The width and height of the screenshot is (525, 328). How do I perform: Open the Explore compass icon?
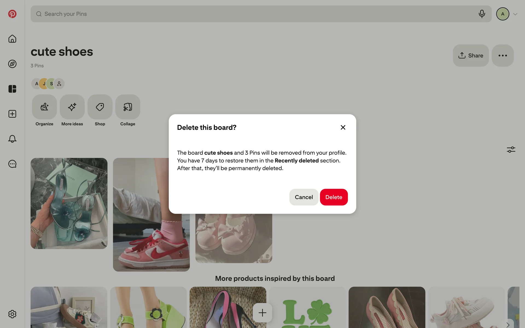12,64
